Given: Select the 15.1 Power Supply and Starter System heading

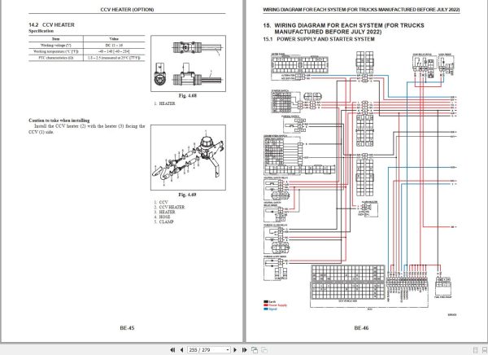Looking at the screenshot, I should [x=319, y=39].
